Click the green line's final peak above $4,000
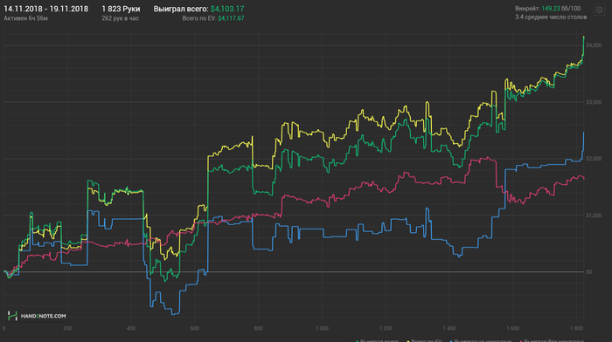The image size is (612, 342). [583, 37]
